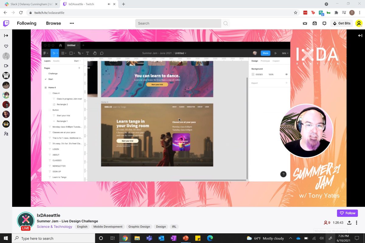This screenshot has width=365, height=243.
Task: Mute the Twitch tab audio icon
Action: [109, 4]
